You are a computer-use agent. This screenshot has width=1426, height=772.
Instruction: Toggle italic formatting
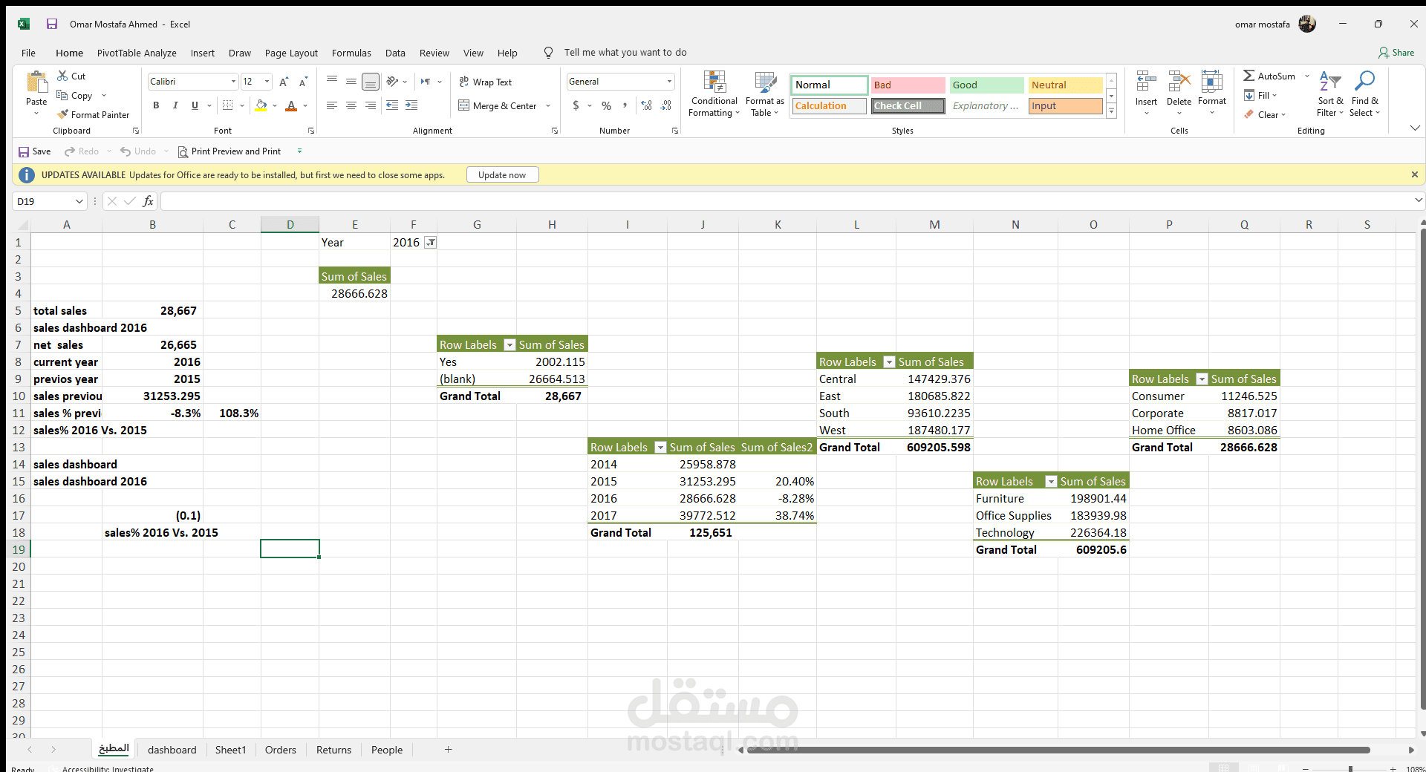point(175,105)
